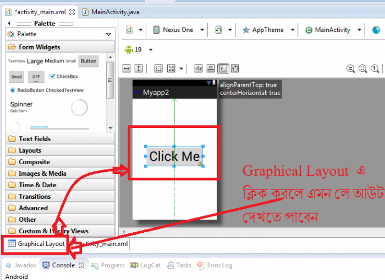Select the CheckedTextView widget
The height and width of the screenshot is (280, 385).
coord(64,90)
